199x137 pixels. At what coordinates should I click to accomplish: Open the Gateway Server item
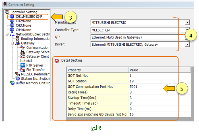[38, 52]
